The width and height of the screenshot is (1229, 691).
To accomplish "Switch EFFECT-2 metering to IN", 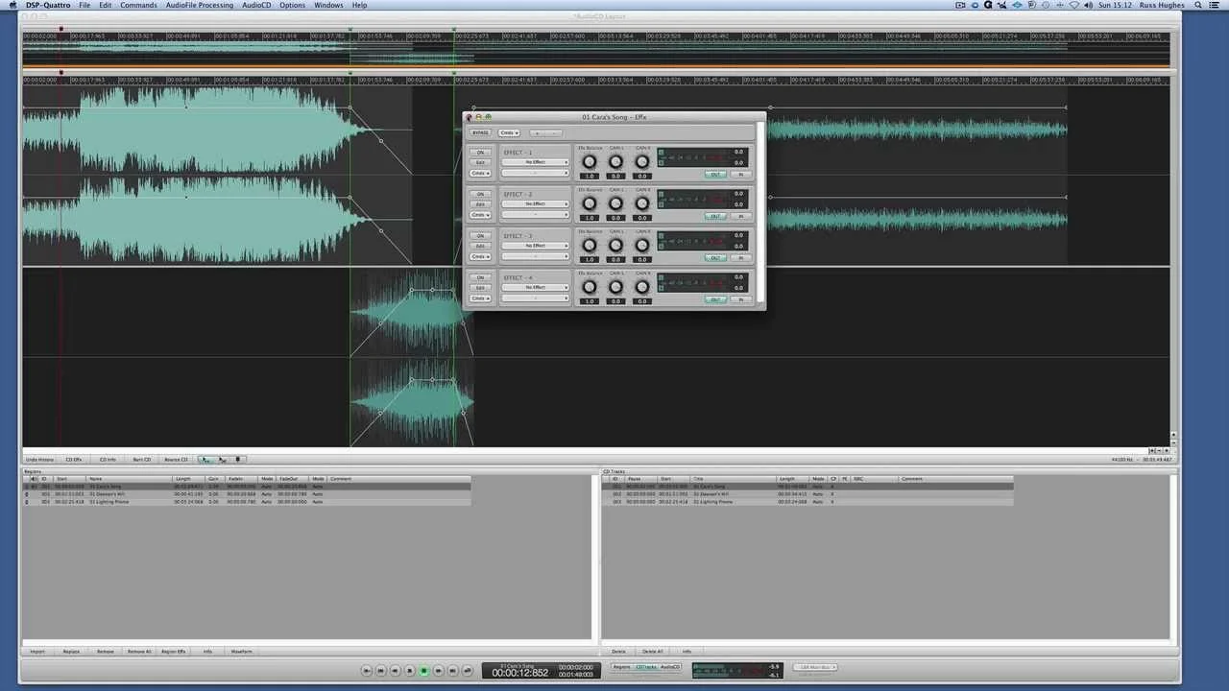I will 740,216.
